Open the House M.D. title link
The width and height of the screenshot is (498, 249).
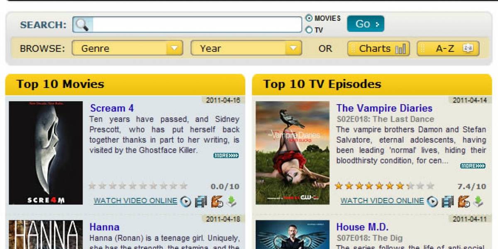362,227
